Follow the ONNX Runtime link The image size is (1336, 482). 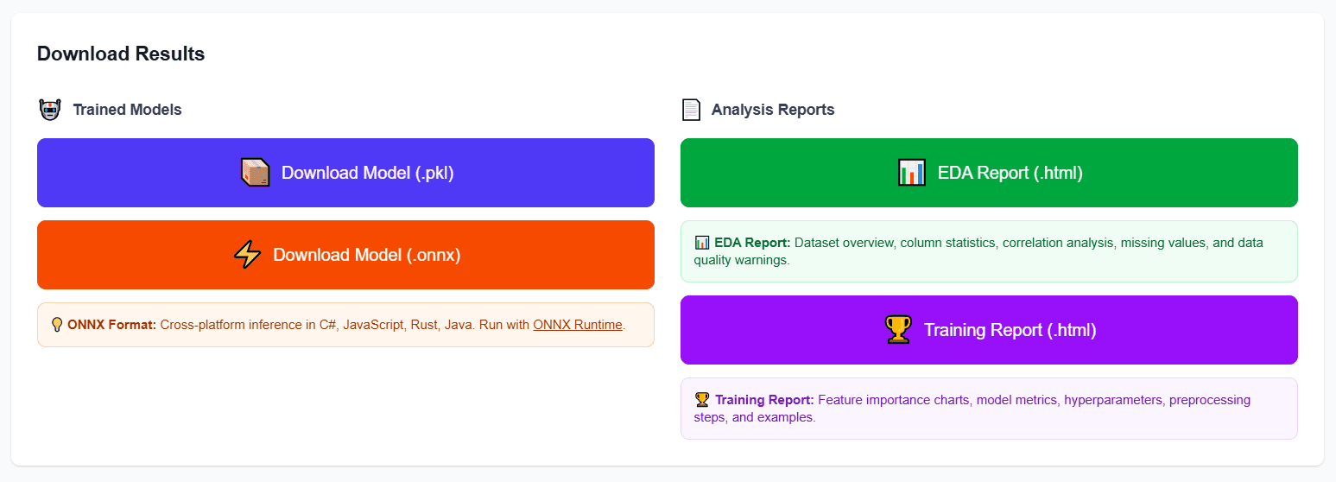click(x=577, y=325)
